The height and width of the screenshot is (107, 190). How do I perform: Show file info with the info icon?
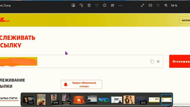104,5
